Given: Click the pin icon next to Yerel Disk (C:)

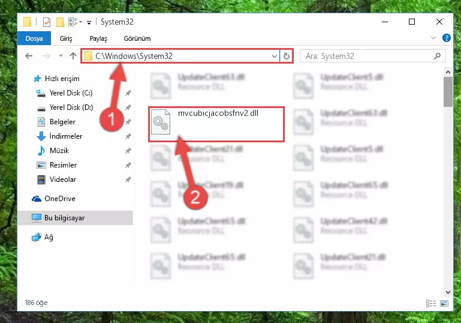Looking at the screenshot, I should (128, 93).
